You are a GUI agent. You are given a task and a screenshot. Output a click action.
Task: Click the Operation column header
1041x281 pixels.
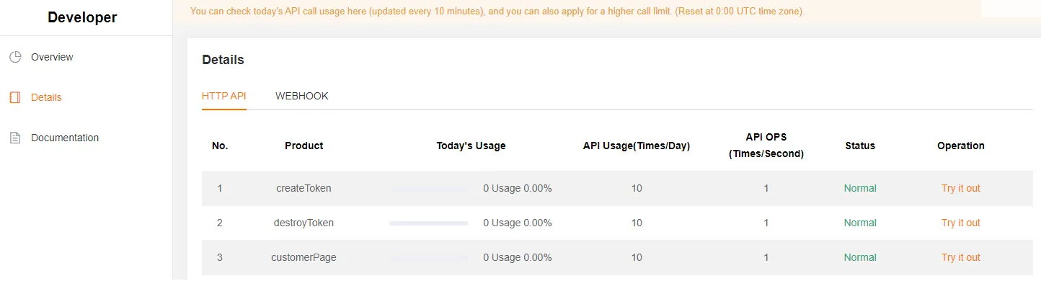pyautogui.click(x=961, y=146)
